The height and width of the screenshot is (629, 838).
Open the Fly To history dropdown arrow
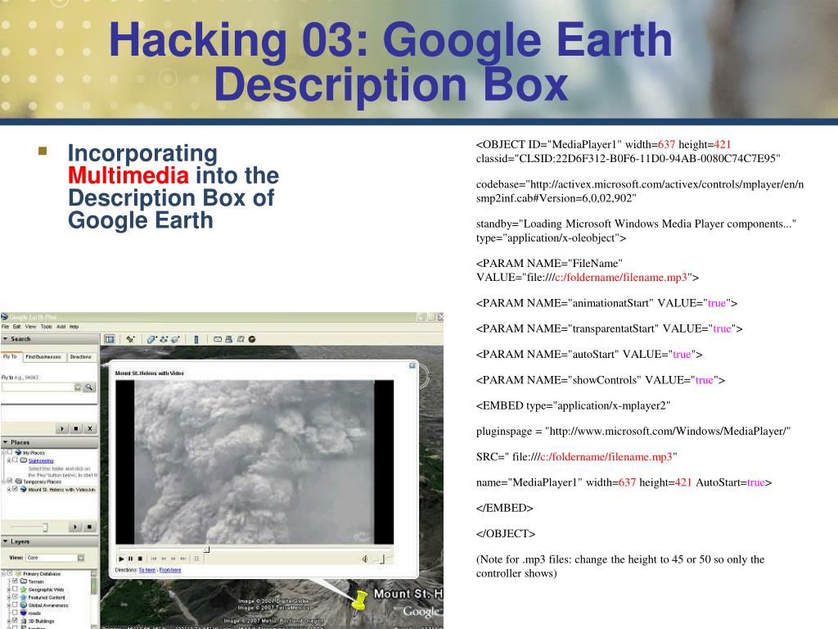click(78, 387)
